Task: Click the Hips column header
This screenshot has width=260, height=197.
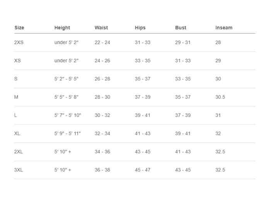Action: coord(140,28)
